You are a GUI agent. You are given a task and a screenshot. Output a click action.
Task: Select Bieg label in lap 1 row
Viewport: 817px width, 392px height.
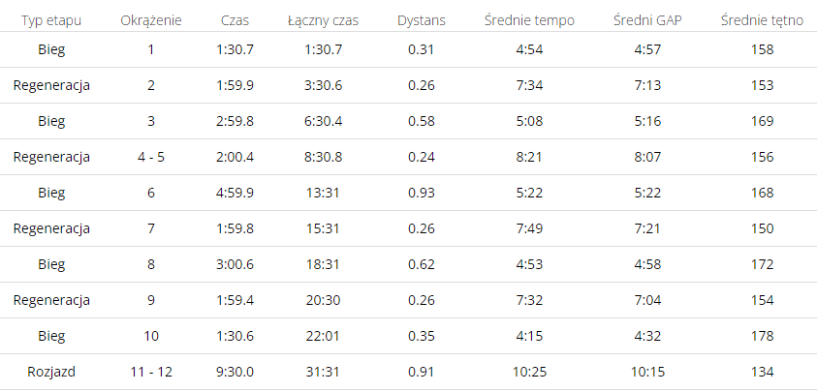pyautogui.click(x=51, y=49)
